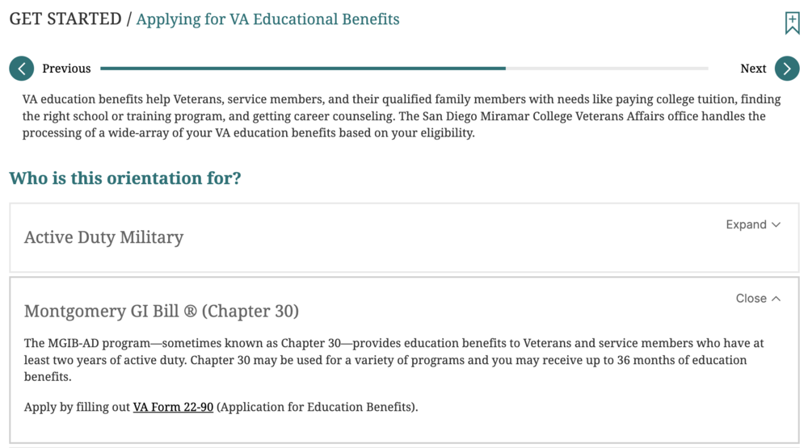Screen dimensions: 808x448
Task: Click the Next arrow circle icon
Action: click(786, 69)
